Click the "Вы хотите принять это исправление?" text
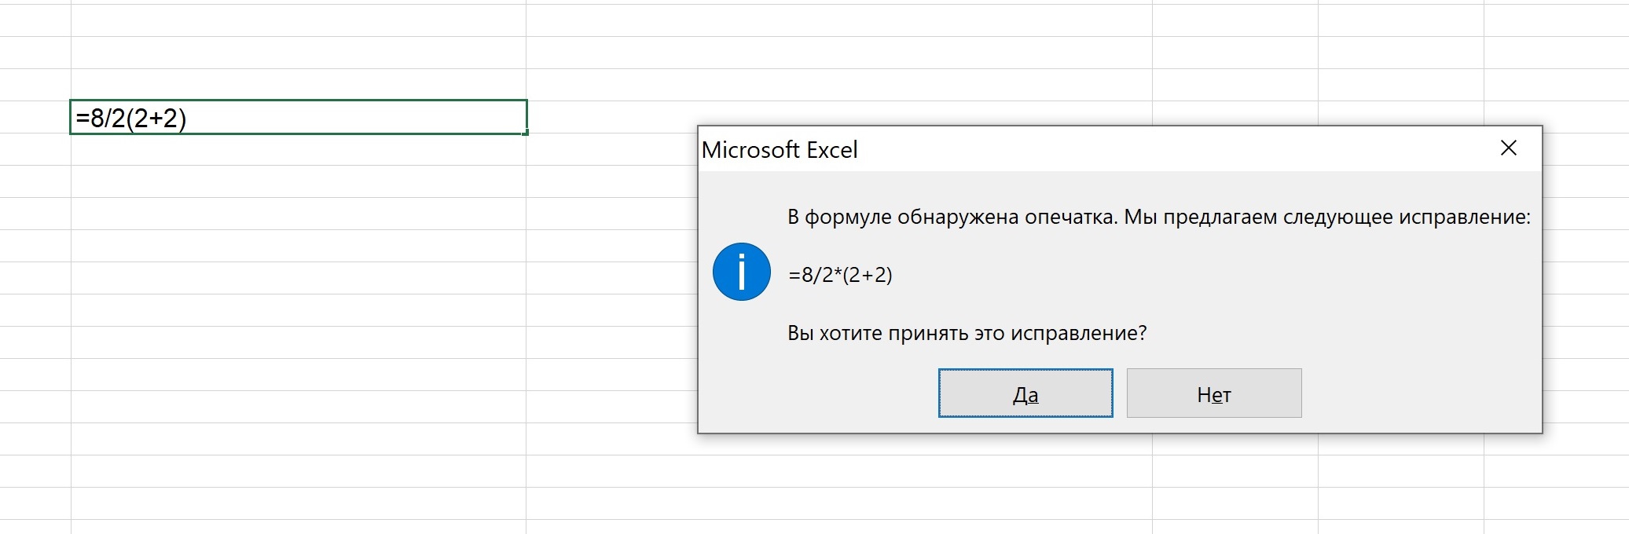This screenshot has width=1629, height=534. pyautogui.click(x=967, y=333)
